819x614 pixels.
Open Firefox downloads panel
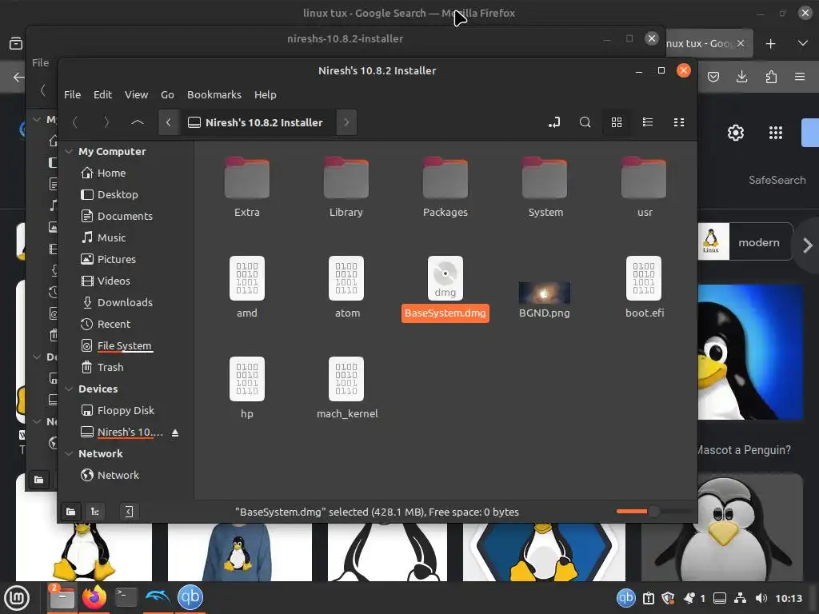pyautogui.click(x=741, y=78)
